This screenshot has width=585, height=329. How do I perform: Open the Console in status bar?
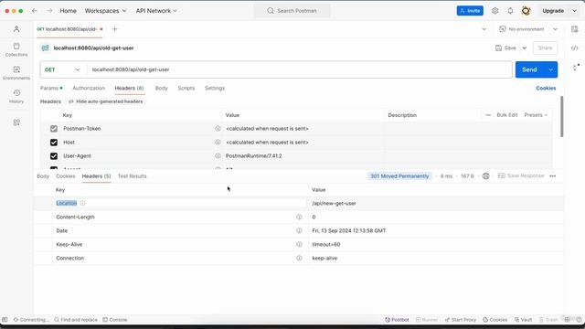pos(115,320)
